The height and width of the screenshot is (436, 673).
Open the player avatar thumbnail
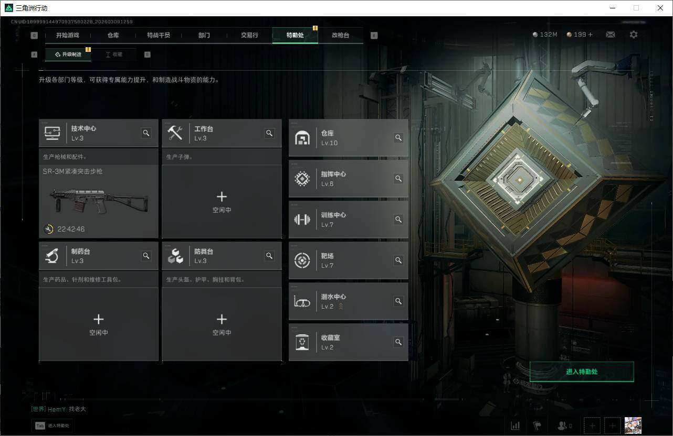633,426
